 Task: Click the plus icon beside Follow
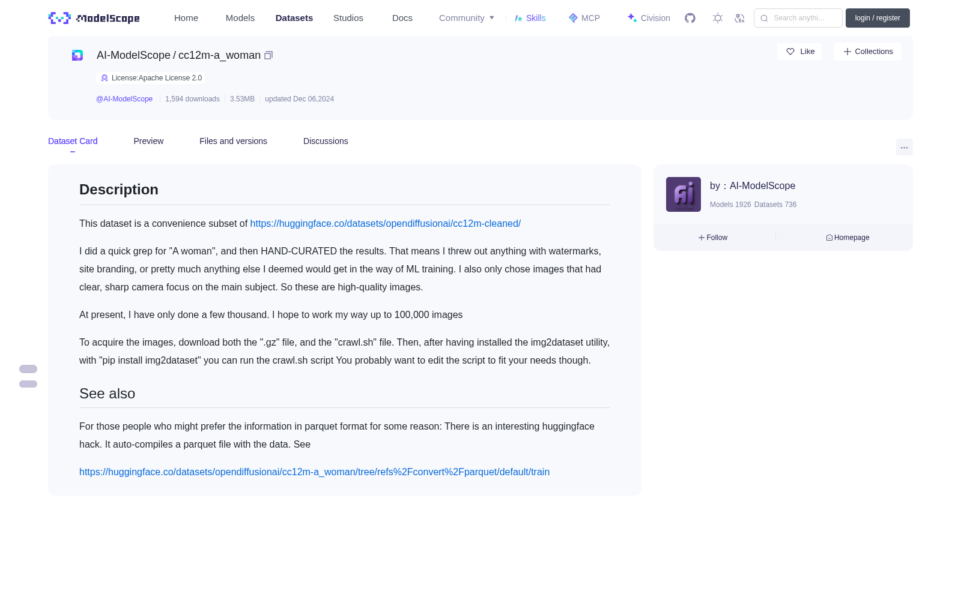[x=702, y=238]
